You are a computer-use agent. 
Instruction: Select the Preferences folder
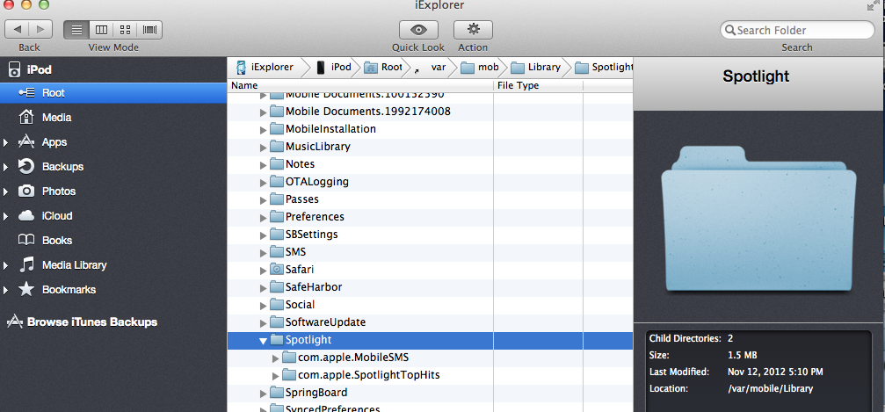point(430,217)
